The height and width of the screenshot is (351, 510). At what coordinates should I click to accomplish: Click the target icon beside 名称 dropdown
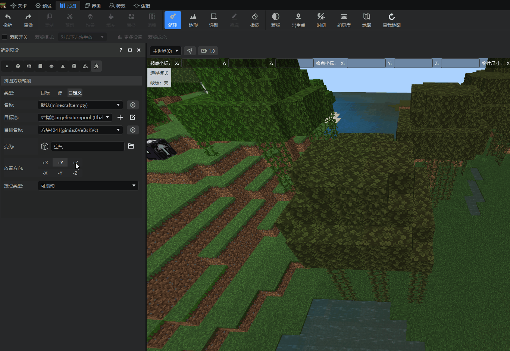pyautogui.click(x=133, y=105)
